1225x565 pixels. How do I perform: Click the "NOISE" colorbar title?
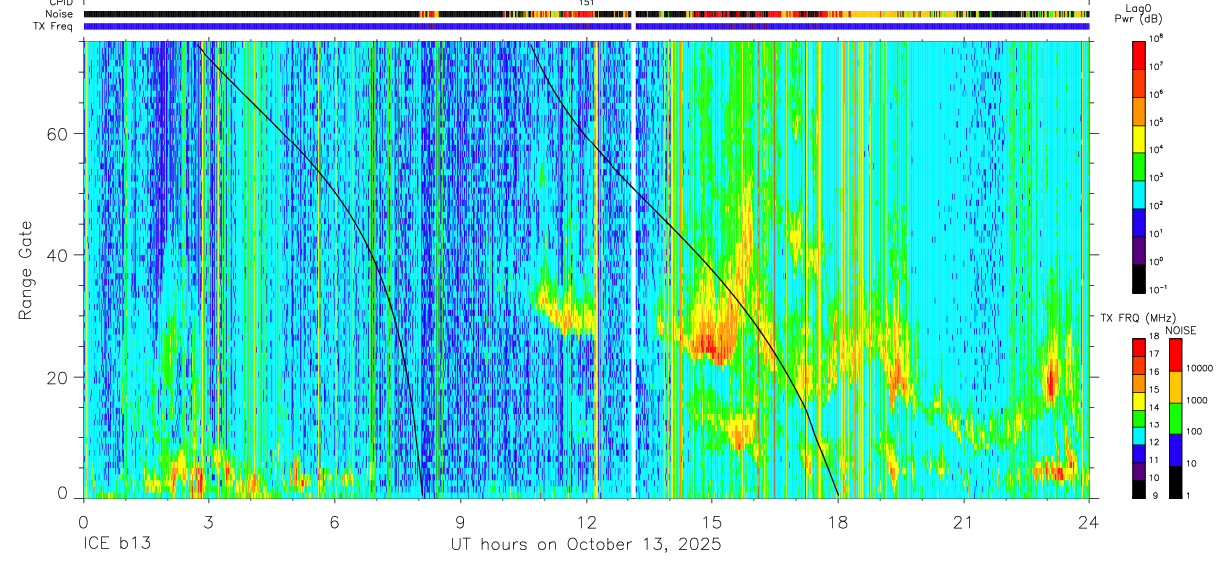[x=1180, y=330]
